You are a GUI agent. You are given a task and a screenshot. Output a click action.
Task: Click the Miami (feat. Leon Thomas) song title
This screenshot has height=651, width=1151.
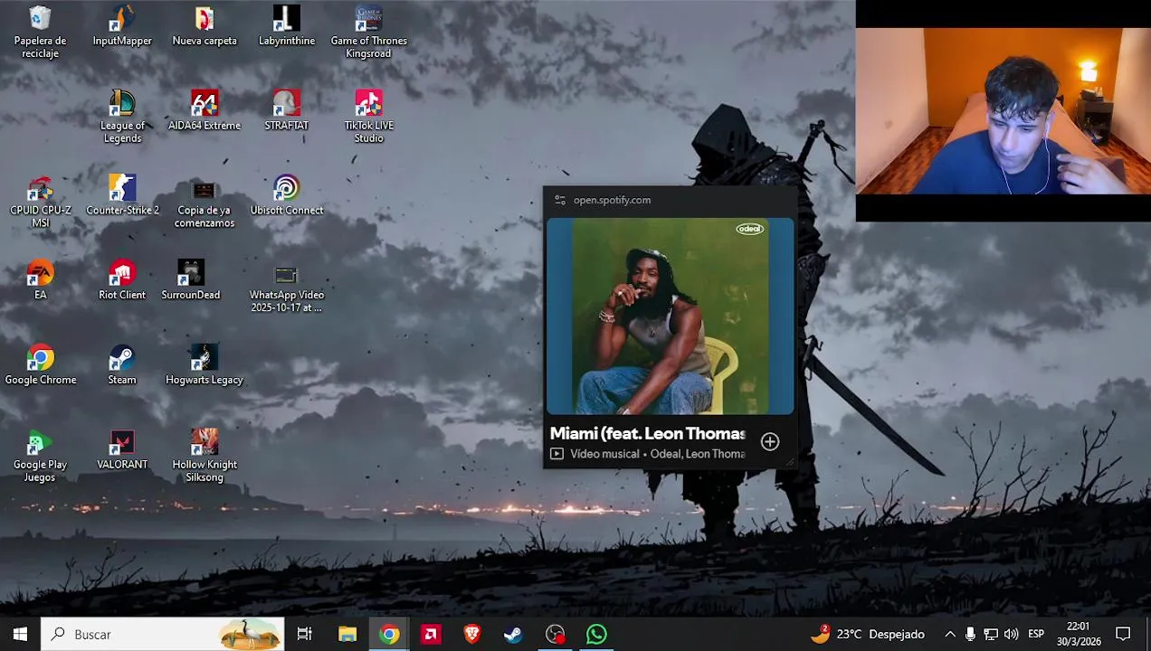tap(647, 433)
